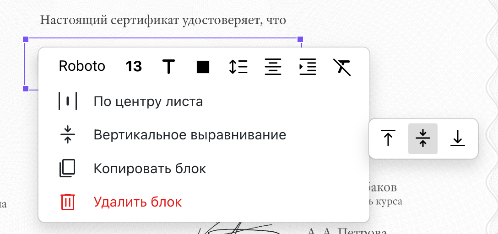The height and width of the screenshot is (234, 498).
Task: Select 'По центру листа' menu item
Action: tap(204, 102)
